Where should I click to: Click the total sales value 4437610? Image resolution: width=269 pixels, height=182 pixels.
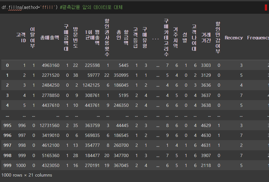pos(51,105)
